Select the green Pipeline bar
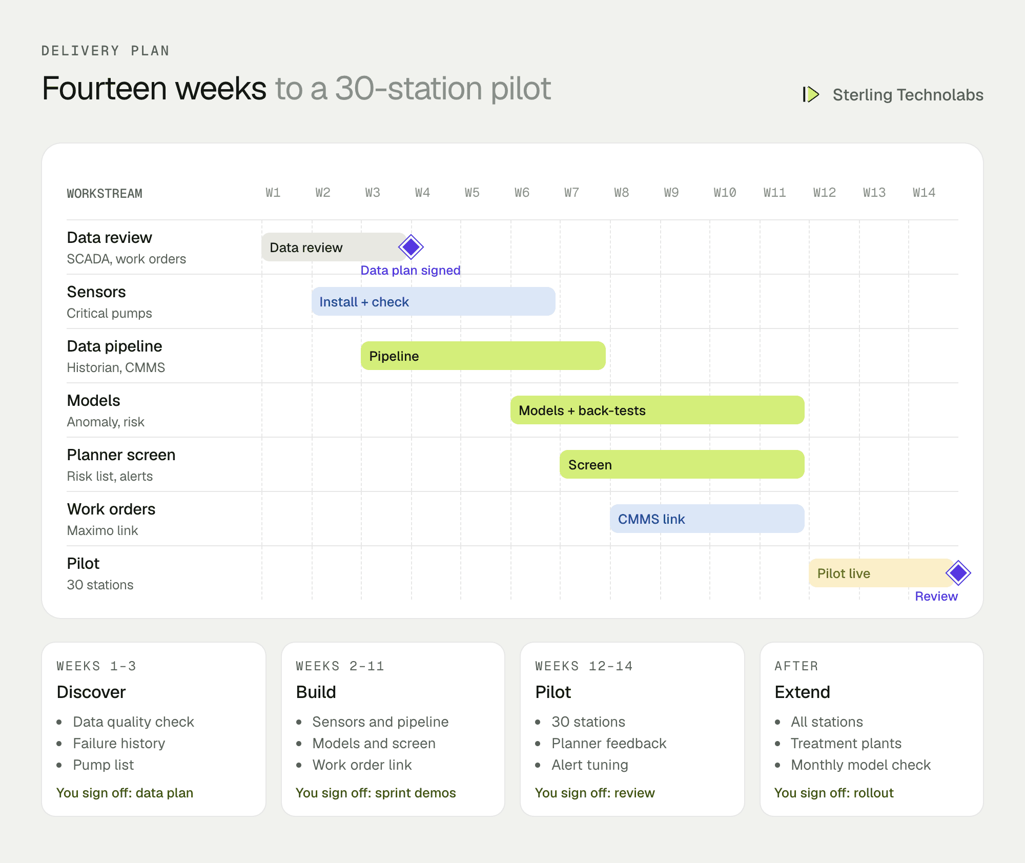Viewport: 1025px width, 863px height. coord(483,356)
